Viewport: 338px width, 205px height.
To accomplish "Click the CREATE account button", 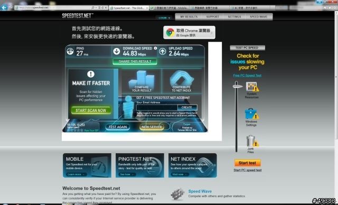I will (187, 107).
